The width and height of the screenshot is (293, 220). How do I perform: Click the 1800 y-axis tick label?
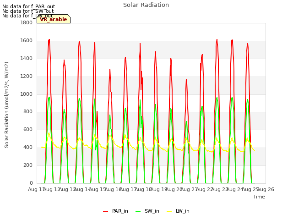tap(27, 23)
